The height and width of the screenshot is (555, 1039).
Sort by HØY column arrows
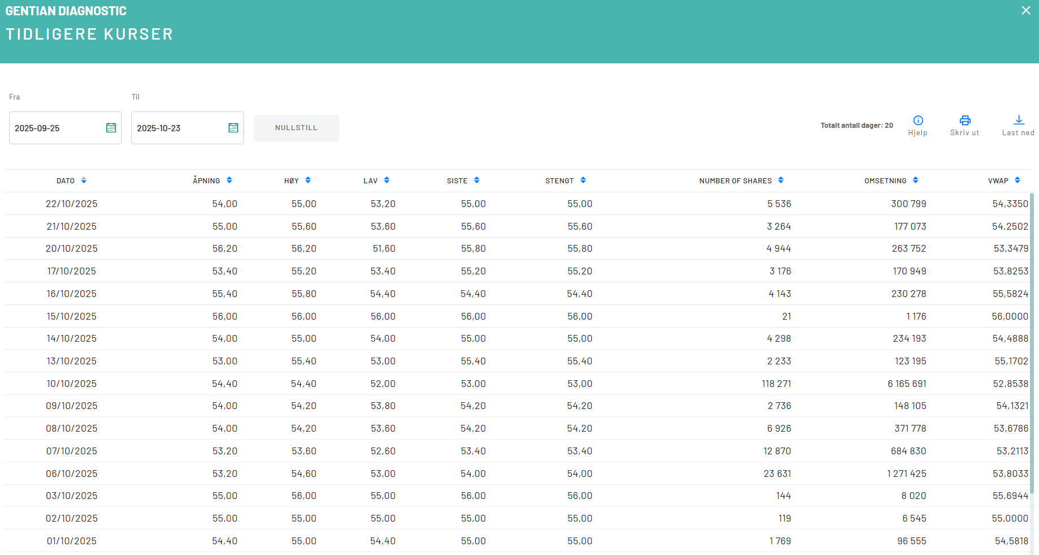tap(308, 180)
